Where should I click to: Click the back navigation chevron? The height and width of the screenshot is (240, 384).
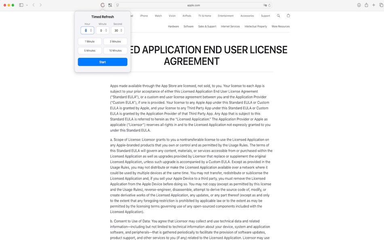point(34,5)
